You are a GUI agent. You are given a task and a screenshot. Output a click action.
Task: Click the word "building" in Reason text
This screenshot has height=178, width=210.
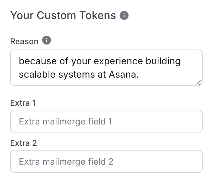(163, 62)
